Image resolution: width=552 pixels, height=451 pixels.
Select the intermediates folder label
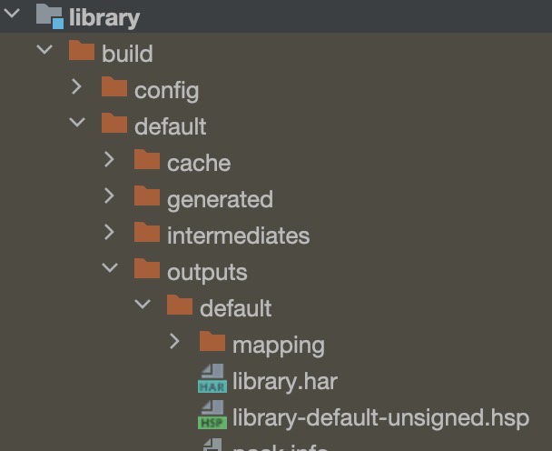(239, 236)
